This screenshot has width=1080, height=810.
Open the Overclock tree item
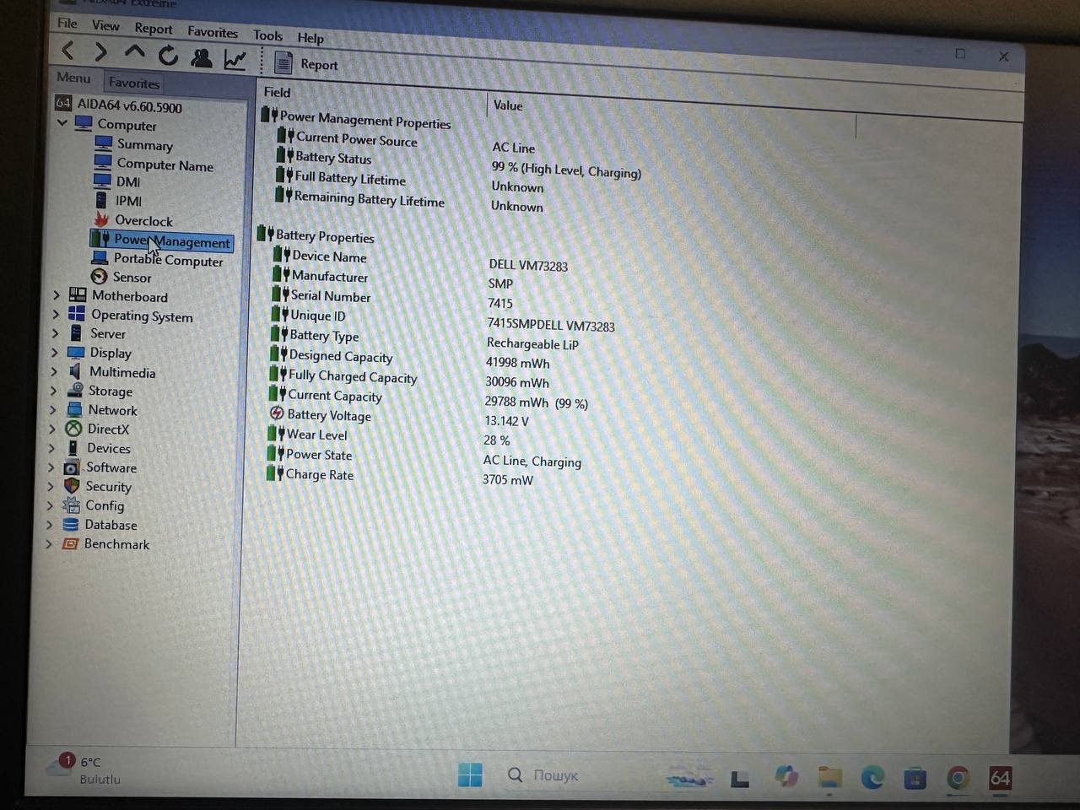coord(132,220)
